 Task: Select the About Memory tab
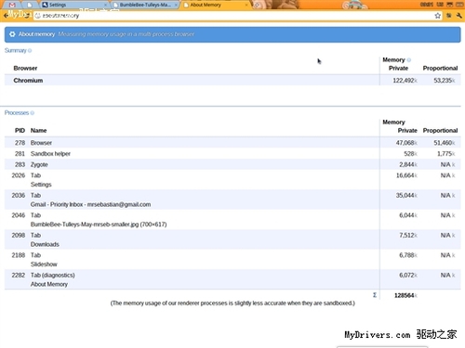216,5
